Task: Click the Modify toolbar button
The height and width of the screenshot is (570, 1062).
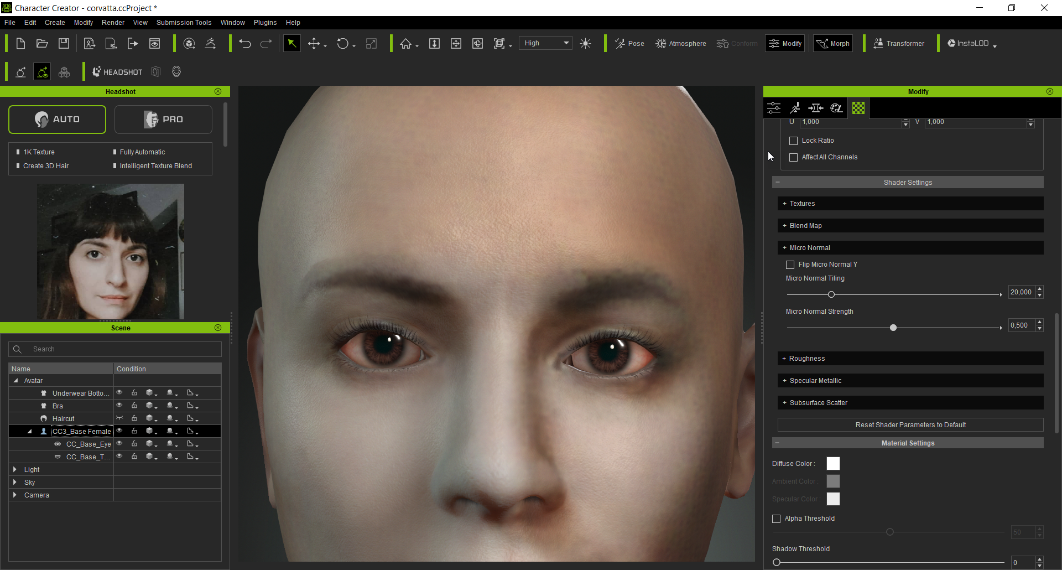Action: [785, 44]
